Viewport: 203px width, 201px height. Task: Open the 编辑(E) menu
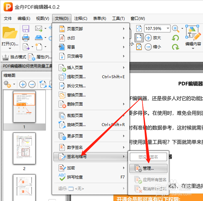tap(24, 19)
